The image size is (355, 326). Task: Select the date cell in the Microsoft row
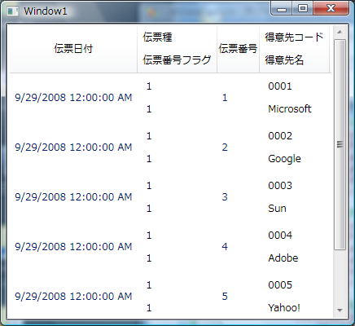click(73, 98)
